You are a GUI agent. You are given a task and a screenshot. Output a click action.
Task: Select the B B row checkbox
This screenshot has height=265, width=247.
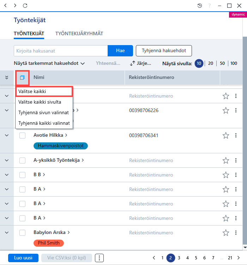point(22,175)
